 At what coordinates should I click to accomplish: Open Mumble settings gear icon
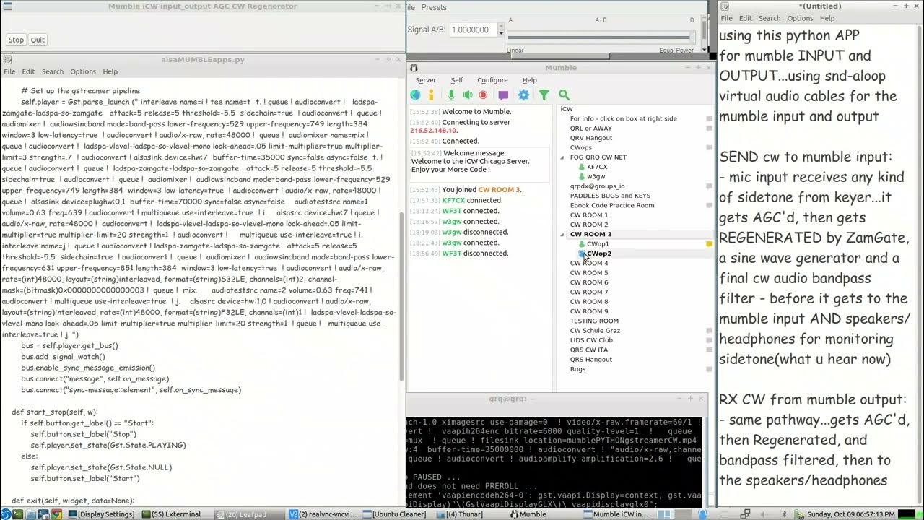(523, 95)
